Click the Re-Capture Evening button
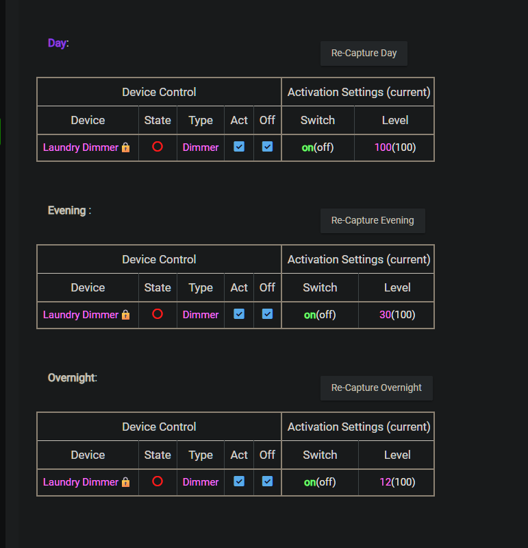The height and width of the screenshot is (548, 528). click(373, 221)
